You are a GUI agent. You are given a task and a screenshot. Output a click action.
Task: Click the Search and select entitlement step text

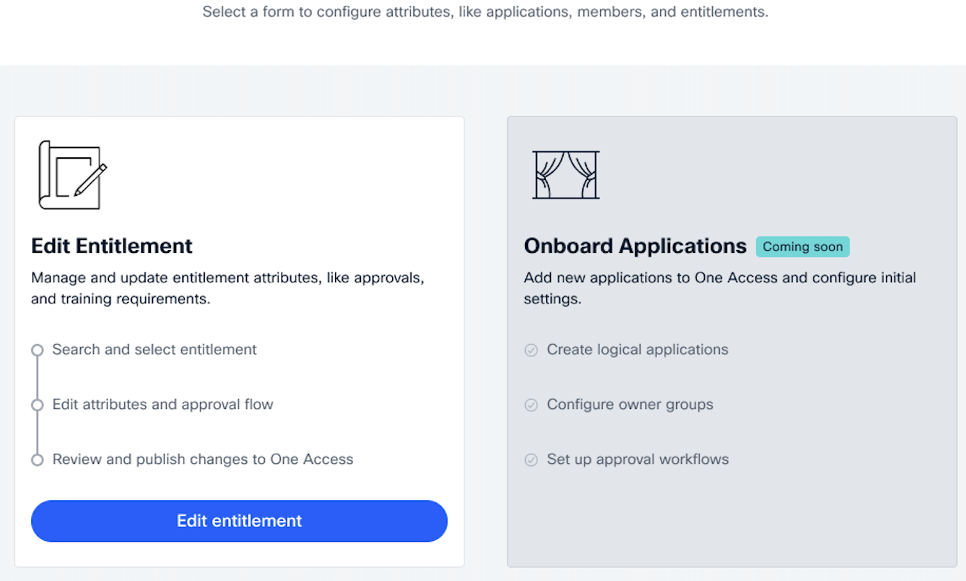pos(154,349)
